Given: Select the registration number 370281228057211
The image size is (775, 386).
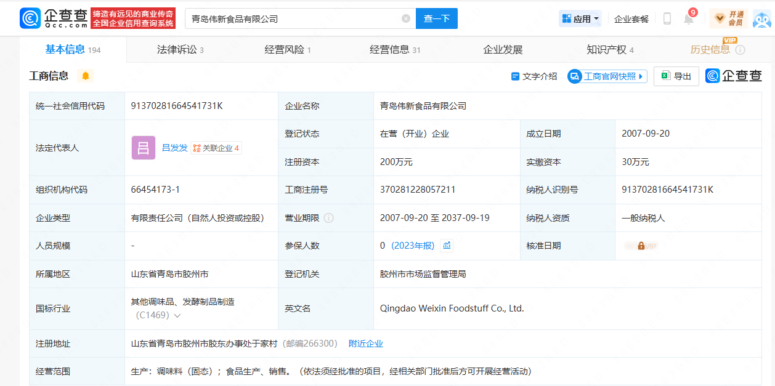Looking at the screenshot, I should click(418, 190).
